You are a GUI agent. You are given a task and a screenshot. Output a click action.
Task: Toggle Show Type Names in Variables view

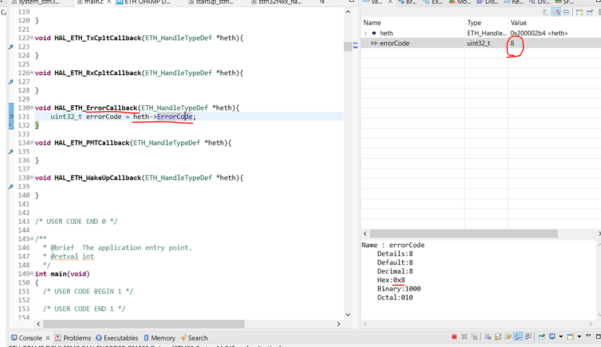point(546,13)
